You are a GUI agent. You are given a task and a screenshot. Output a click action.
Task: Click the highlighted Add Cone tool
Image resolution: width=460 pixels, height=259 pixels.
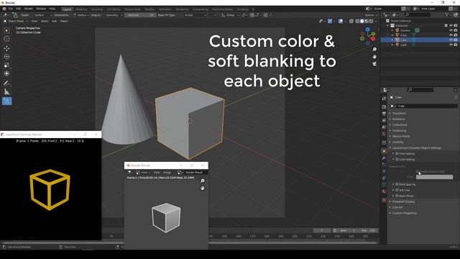coord(6,101)
